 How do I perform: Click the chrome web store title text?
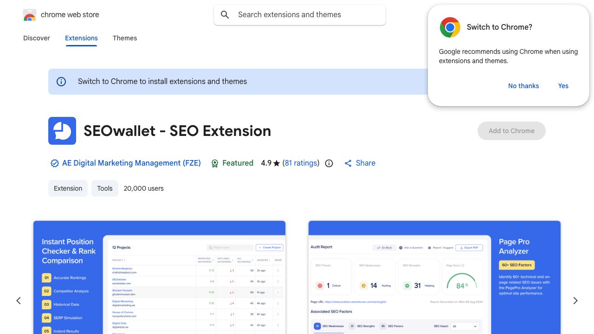tap(70, 15)
